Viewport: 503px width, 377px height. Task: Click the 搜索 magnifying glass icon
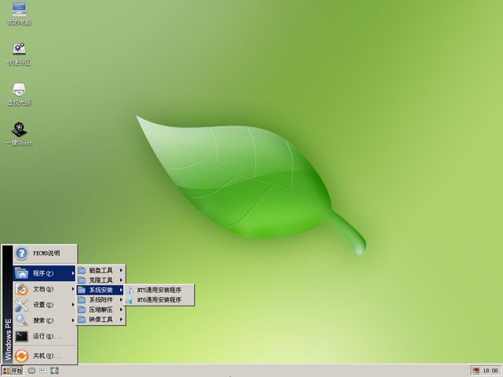pyautogui.click(x=22, y=320)
